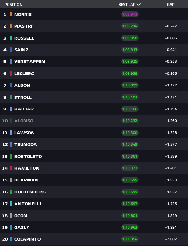
Task: Click position number 8 next to Stroll
Action: (x=5, y=97)
